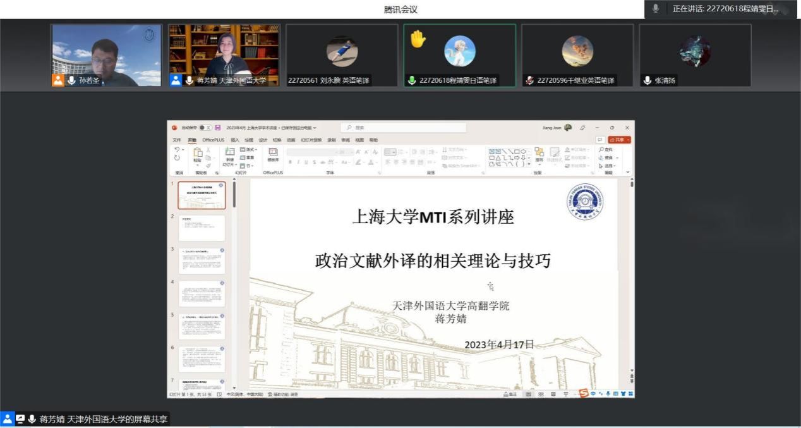Open the 设计 (Design) ribbon tab
The width and height of the screenshot is (801, 428).
point(263,140)
